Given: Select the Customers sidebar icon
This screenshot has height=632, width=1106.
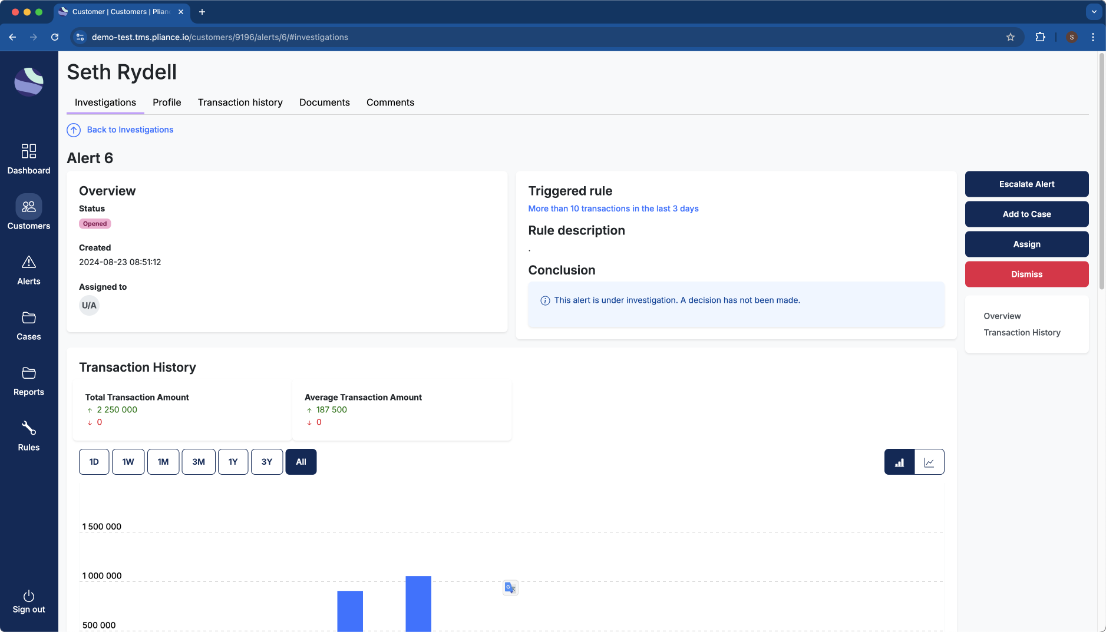Looking at the screenshot, I should (29, 212).
